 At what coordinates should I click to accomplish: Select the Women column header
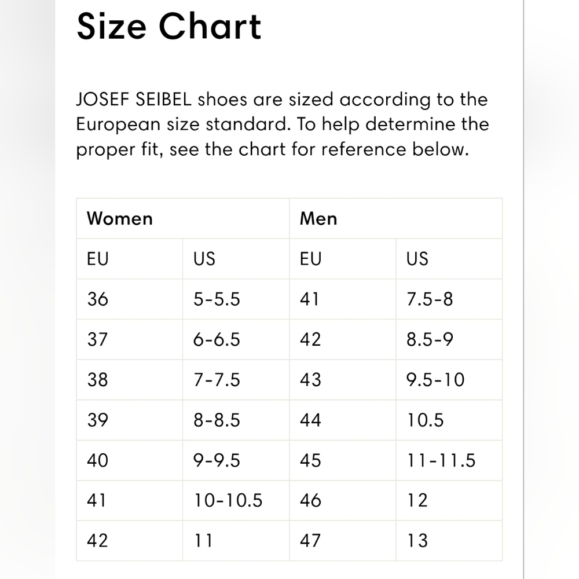click(183, 218)
